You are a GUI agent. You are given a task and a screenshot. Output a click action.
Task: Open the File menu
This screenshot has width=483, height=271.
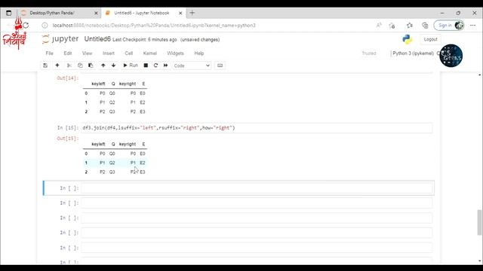49,53
